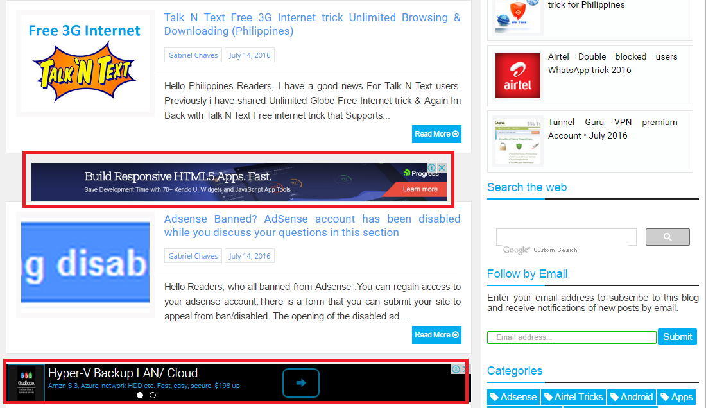Click the arrow button on Hyper-V Backup ad

coord(301,383)
